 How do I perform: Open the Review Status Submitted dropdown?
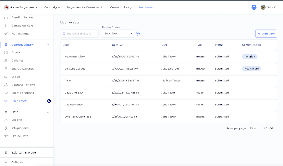tap(118, 34)
